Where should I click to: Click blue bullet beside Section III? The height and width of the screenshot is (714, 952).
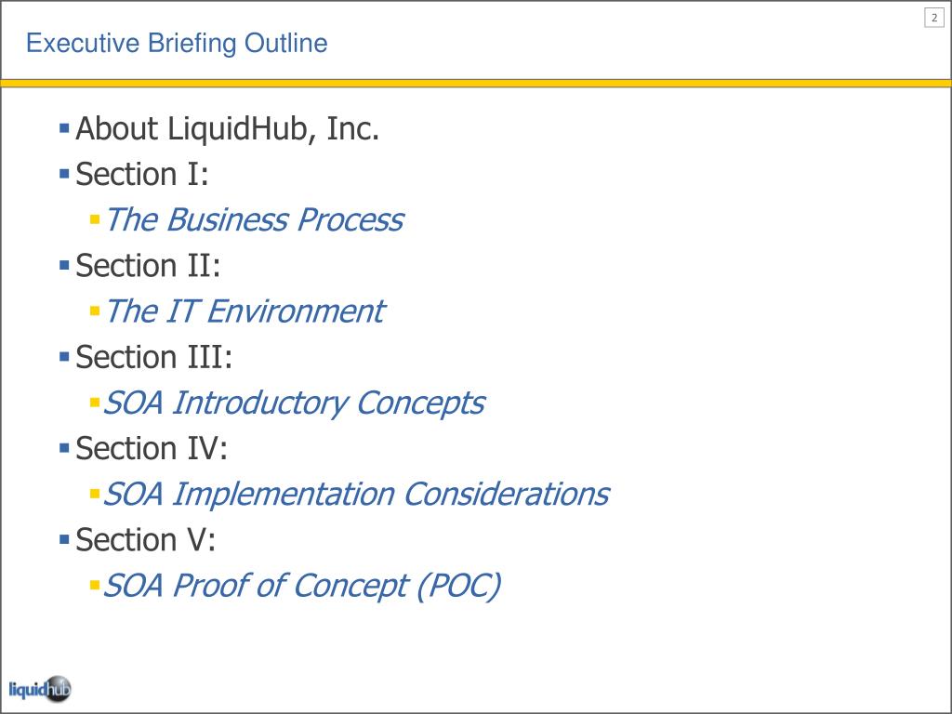pyautogui.click(x=64, y=357)
